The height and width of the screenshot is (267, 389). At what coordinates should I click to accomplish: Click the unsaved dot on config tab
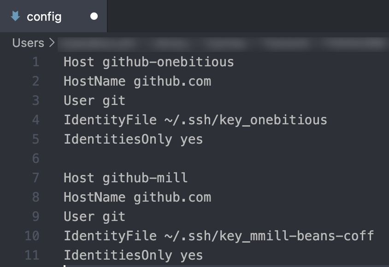[94, 17]
